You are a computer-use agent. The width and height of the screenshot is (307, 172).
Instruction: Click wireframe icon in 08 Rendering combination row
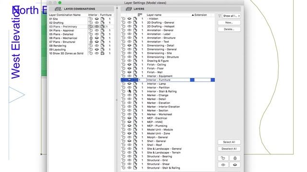tap(102, 46)
